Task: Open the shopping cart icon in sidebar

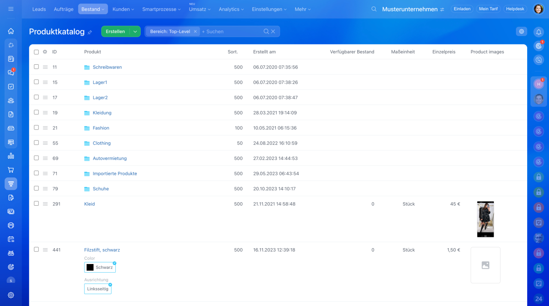Action: (x=11, y=170)
